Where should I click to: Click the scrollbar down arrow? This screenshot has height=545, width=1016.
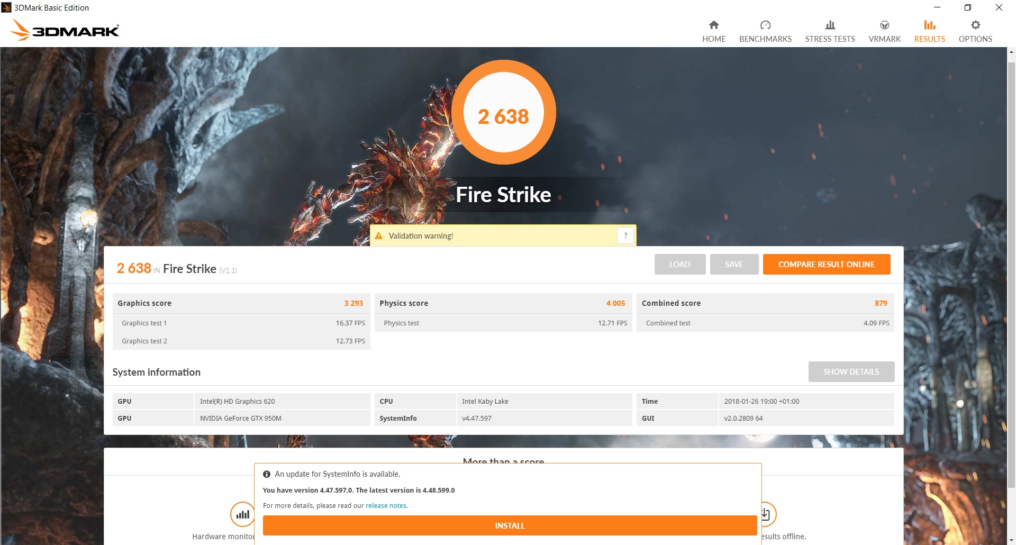(x=1011, y=540)
